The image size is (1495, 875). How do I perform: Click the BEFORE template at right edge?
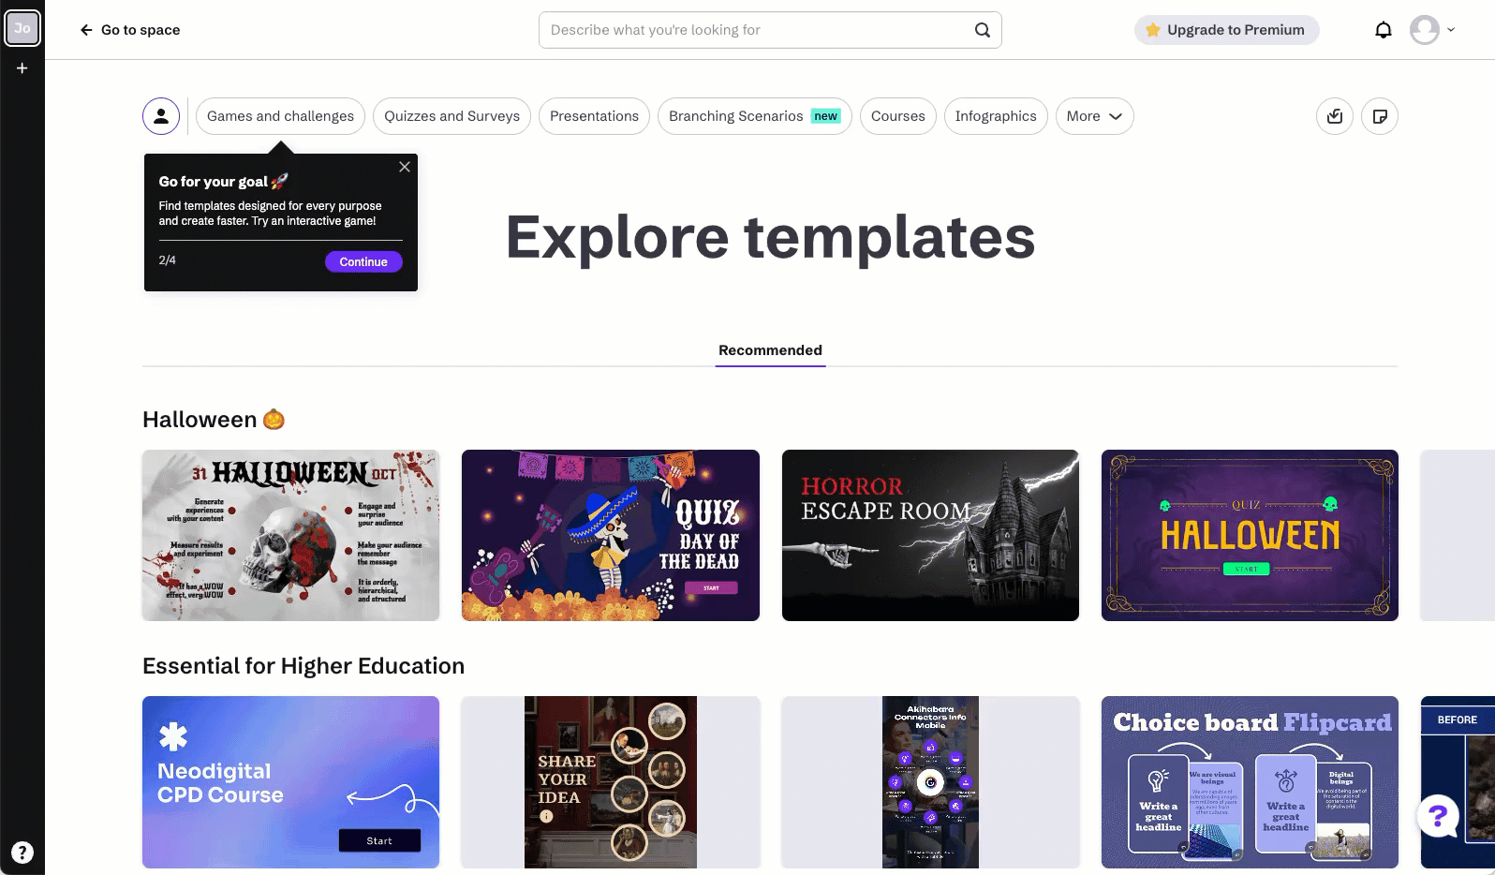(x=1458, y=782)
